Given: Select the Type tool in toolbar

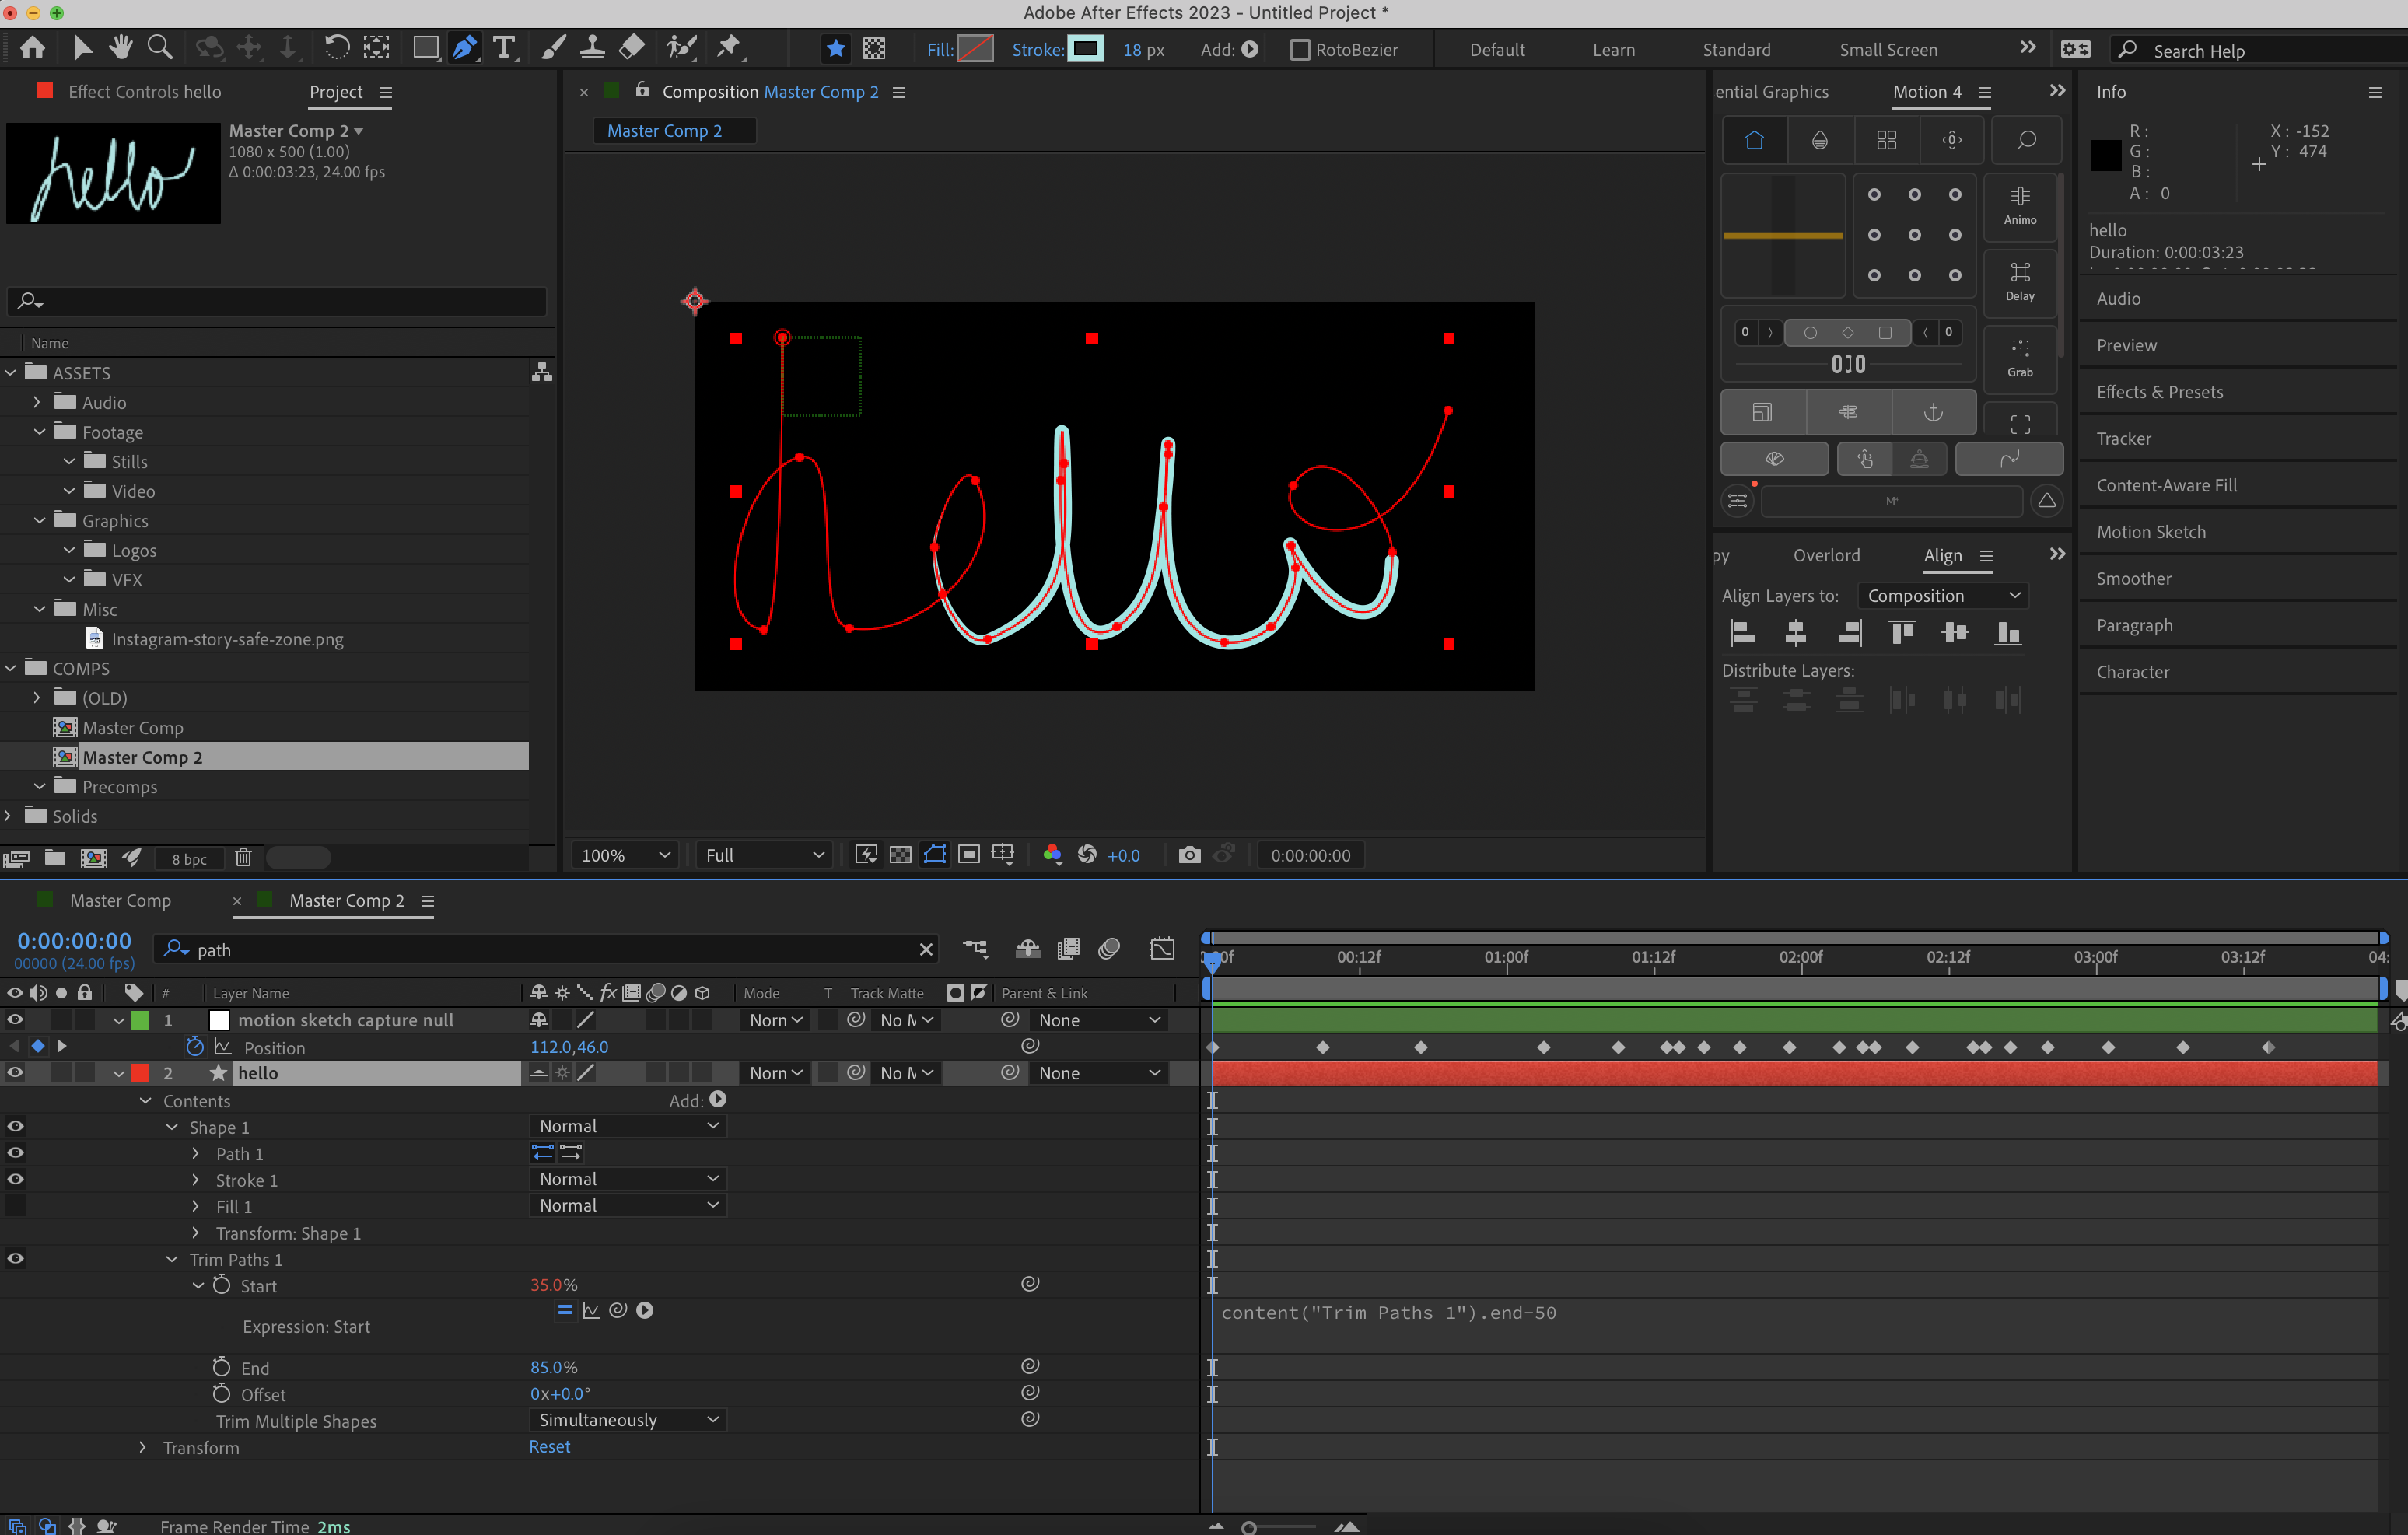Looking at the screenshot, I should point(504,48).
